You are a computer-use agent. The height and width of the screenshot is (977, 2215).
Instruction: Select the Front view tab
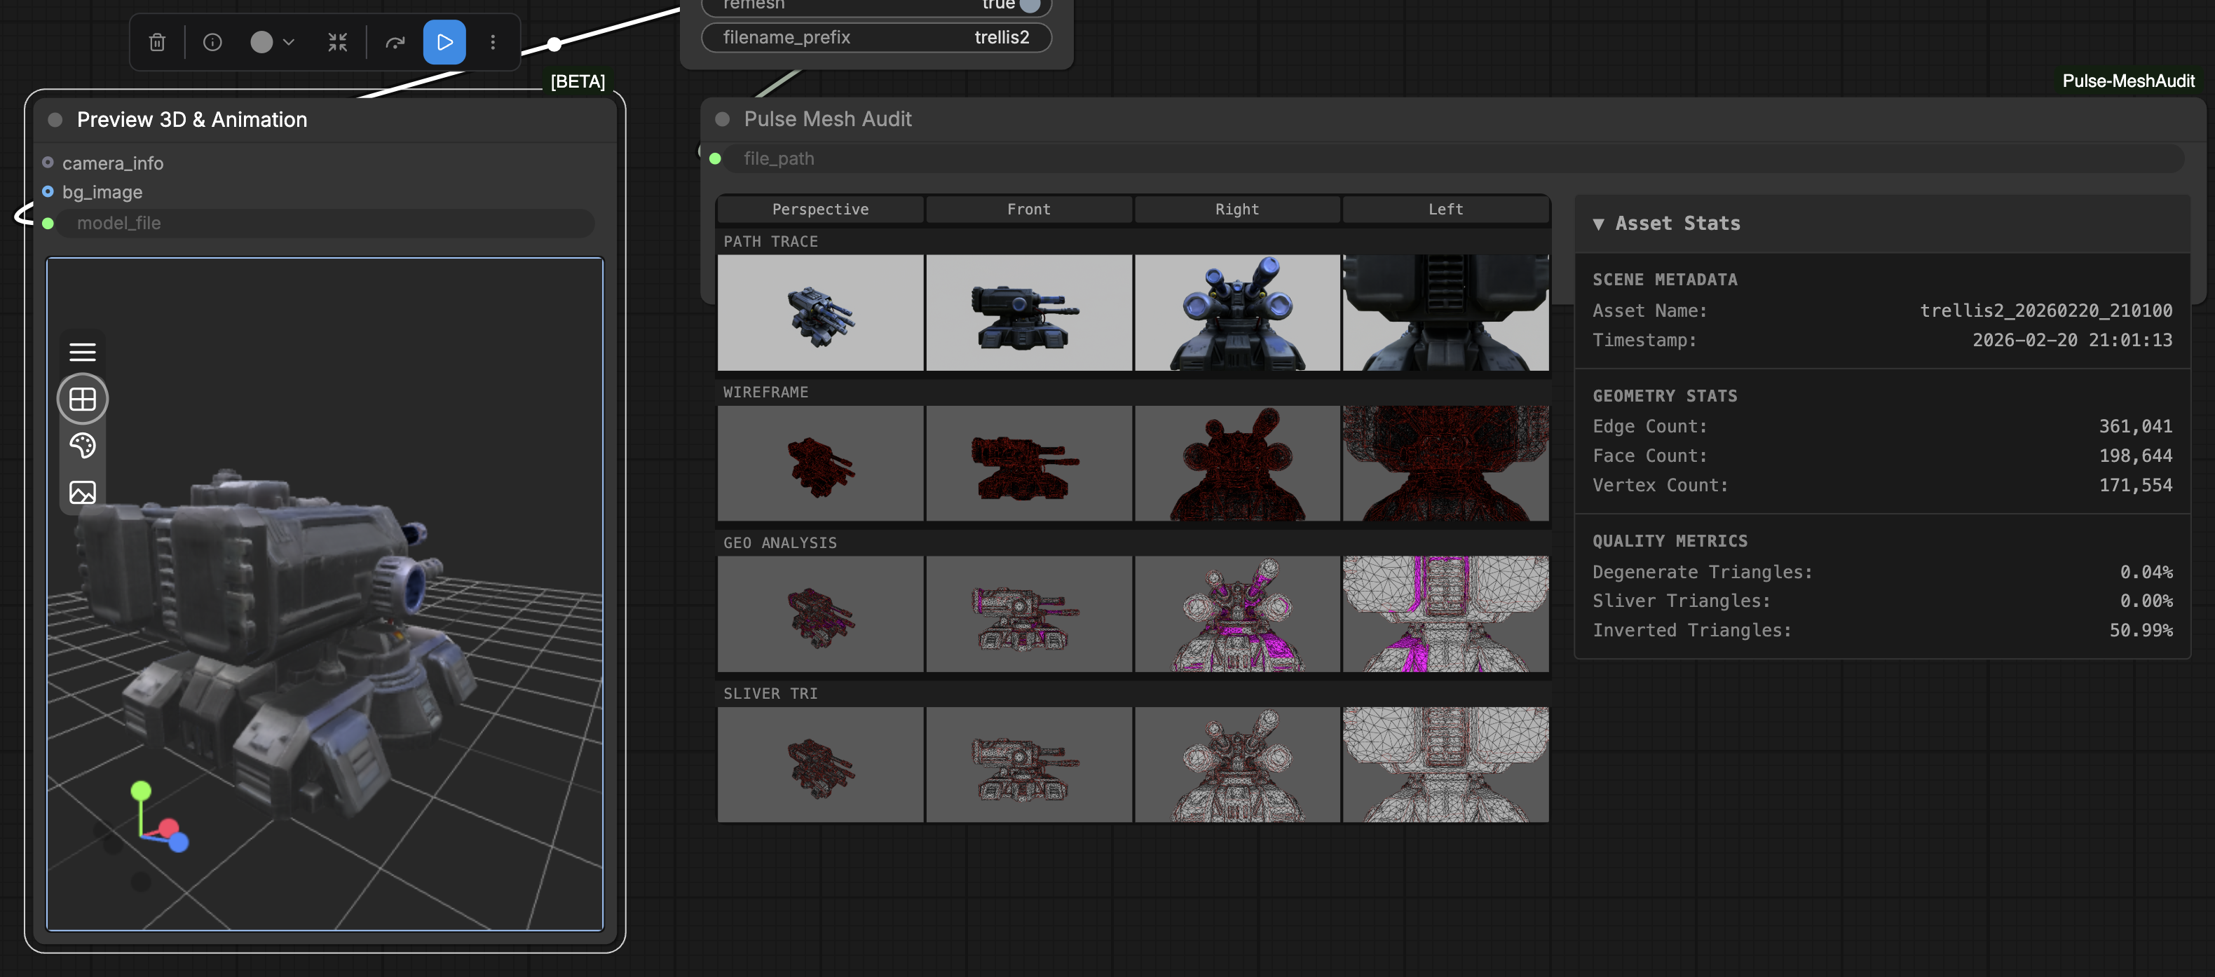(1028, 209)
